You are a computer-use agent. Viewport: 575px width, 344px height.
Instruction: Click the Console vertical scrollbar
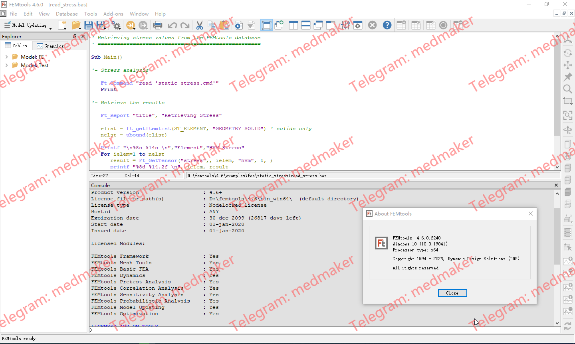coord(557,258)
